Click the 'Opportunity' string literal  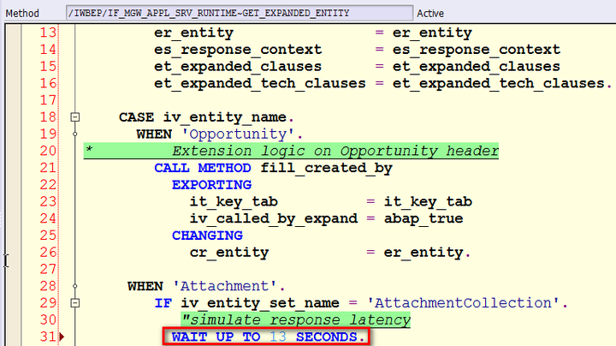pyautogui.click(x=238, y=134)
